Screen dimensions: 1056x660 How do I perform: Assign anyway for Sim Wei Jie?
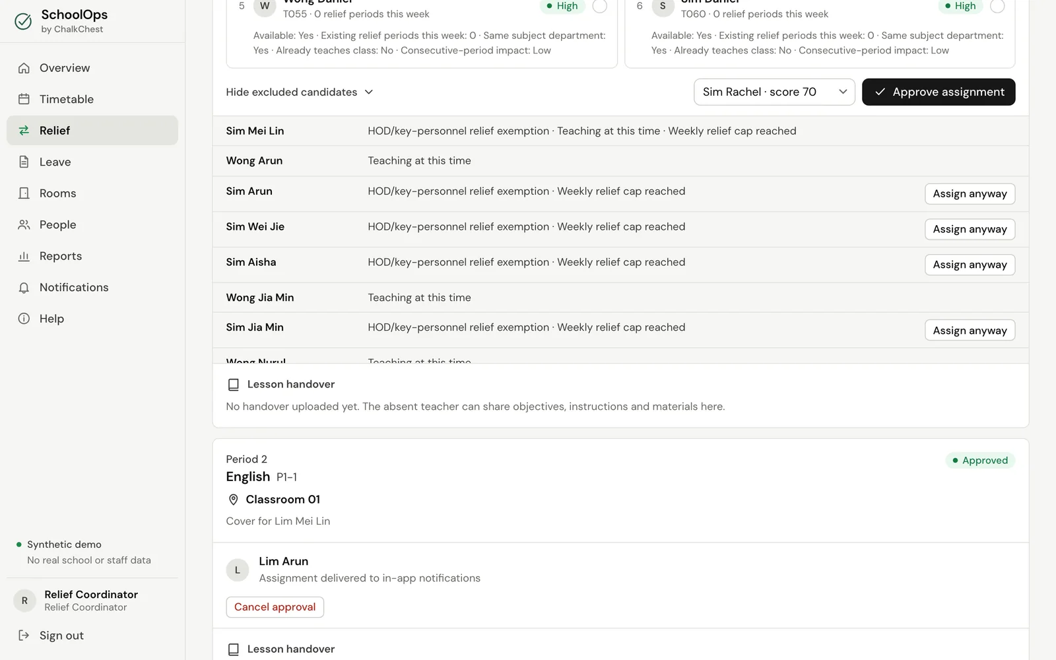coord(970,229)
